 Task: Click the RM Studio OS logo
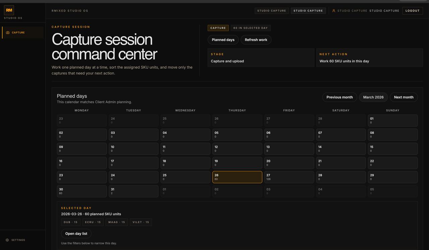click(x=9, y=10)
